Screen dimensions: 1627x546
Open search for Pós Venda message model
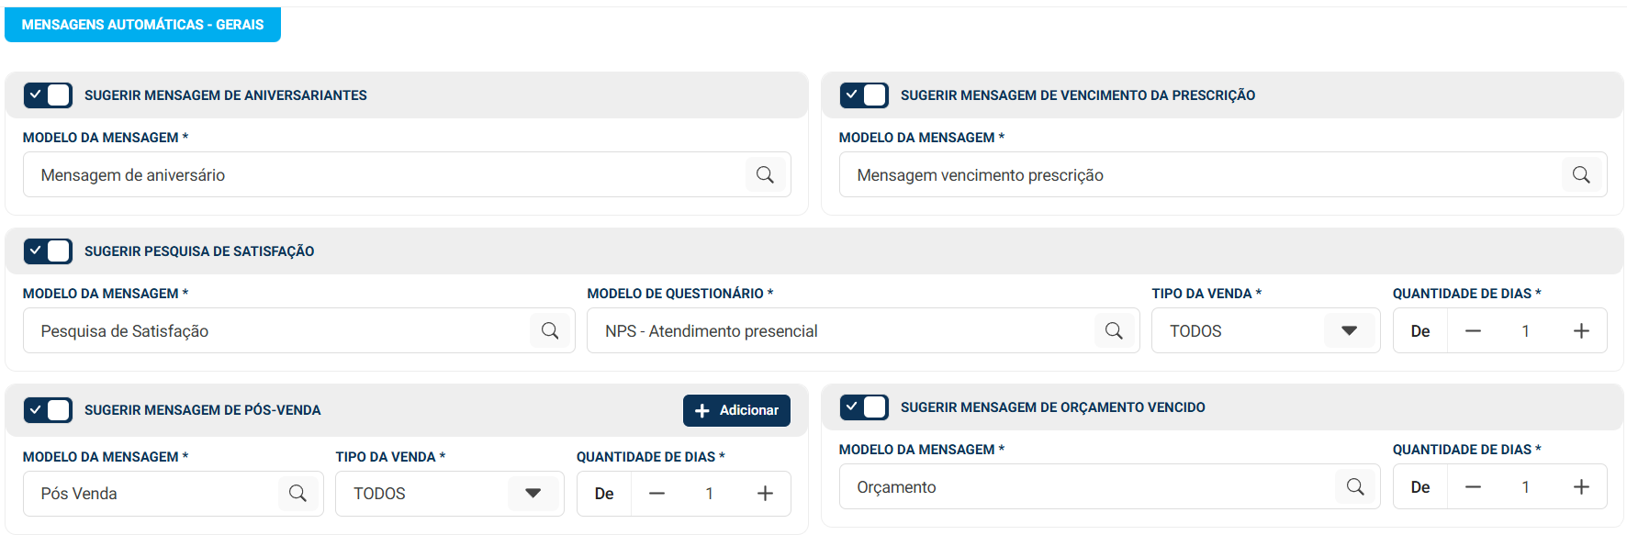[297, 494]
